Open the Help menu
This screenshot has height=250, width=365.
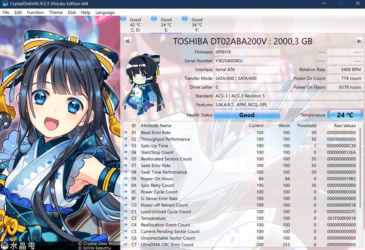click(x=86, y=12)
